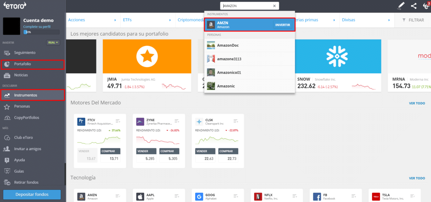
Task: Click Invertir button for AMZN result
Action: point(283,25)
